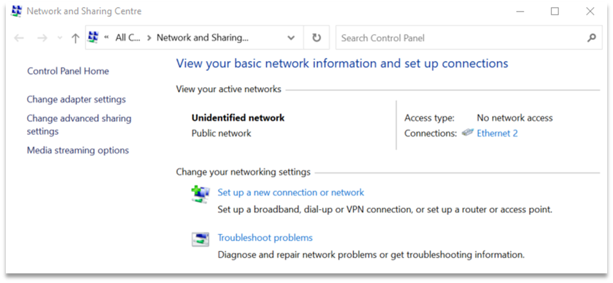
Task: Open the recent locations dropdown arrow
Action: (60, 38)
